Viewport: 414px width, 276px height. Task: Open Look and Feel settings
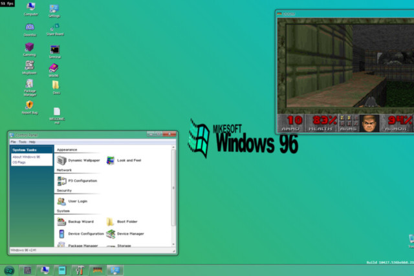pos(124,160)
